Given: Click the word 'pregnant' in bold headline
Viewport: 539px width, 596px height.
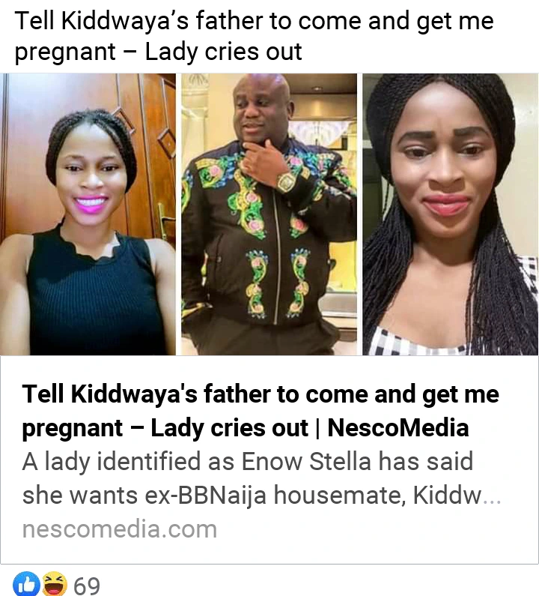Looking at the screenshot, I should [72, 429].
